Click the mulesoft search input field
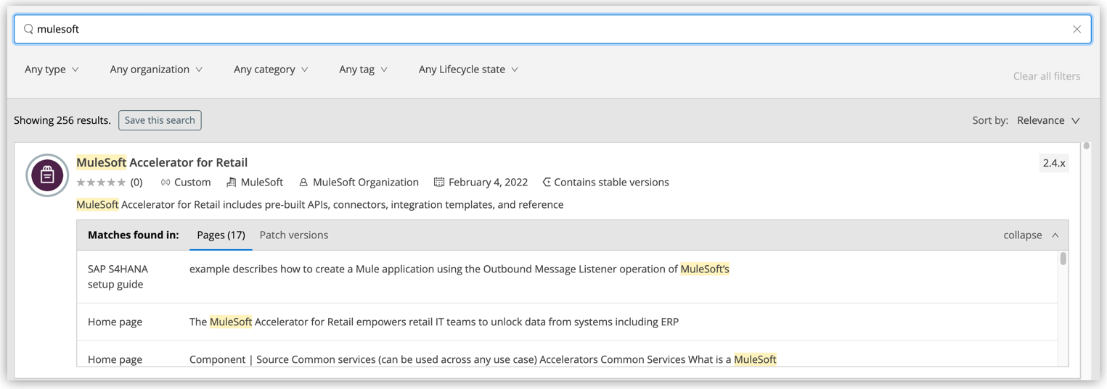 pos(552,29)
